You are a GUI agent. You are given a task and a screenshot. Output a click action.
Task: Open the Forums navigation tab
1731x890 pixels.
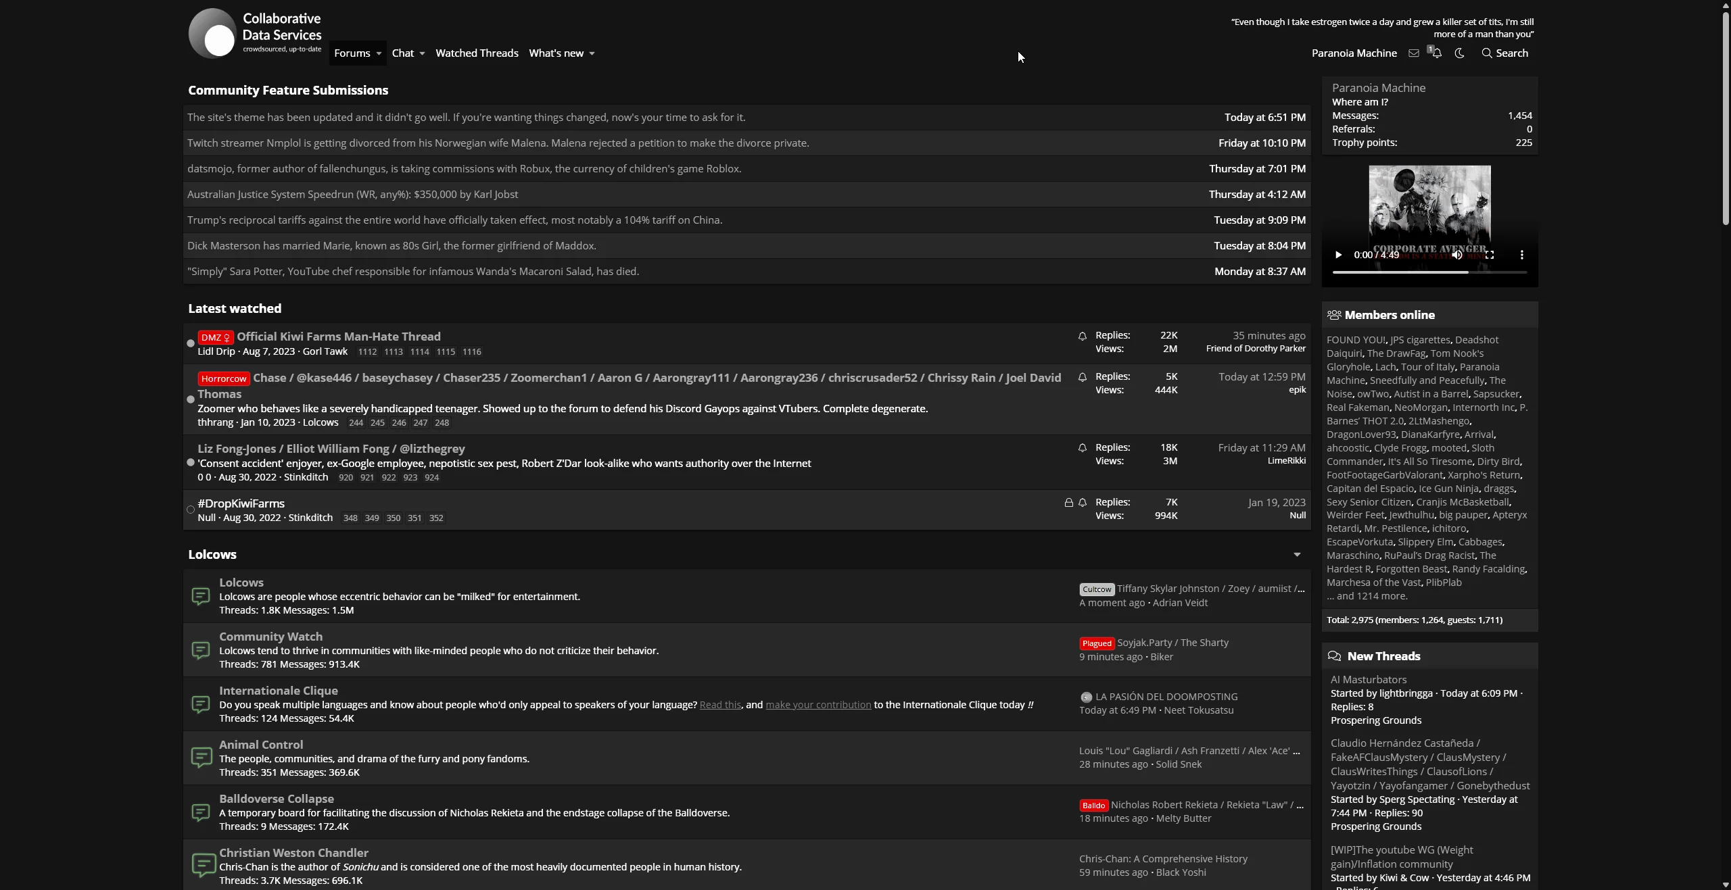click(352, 53)
